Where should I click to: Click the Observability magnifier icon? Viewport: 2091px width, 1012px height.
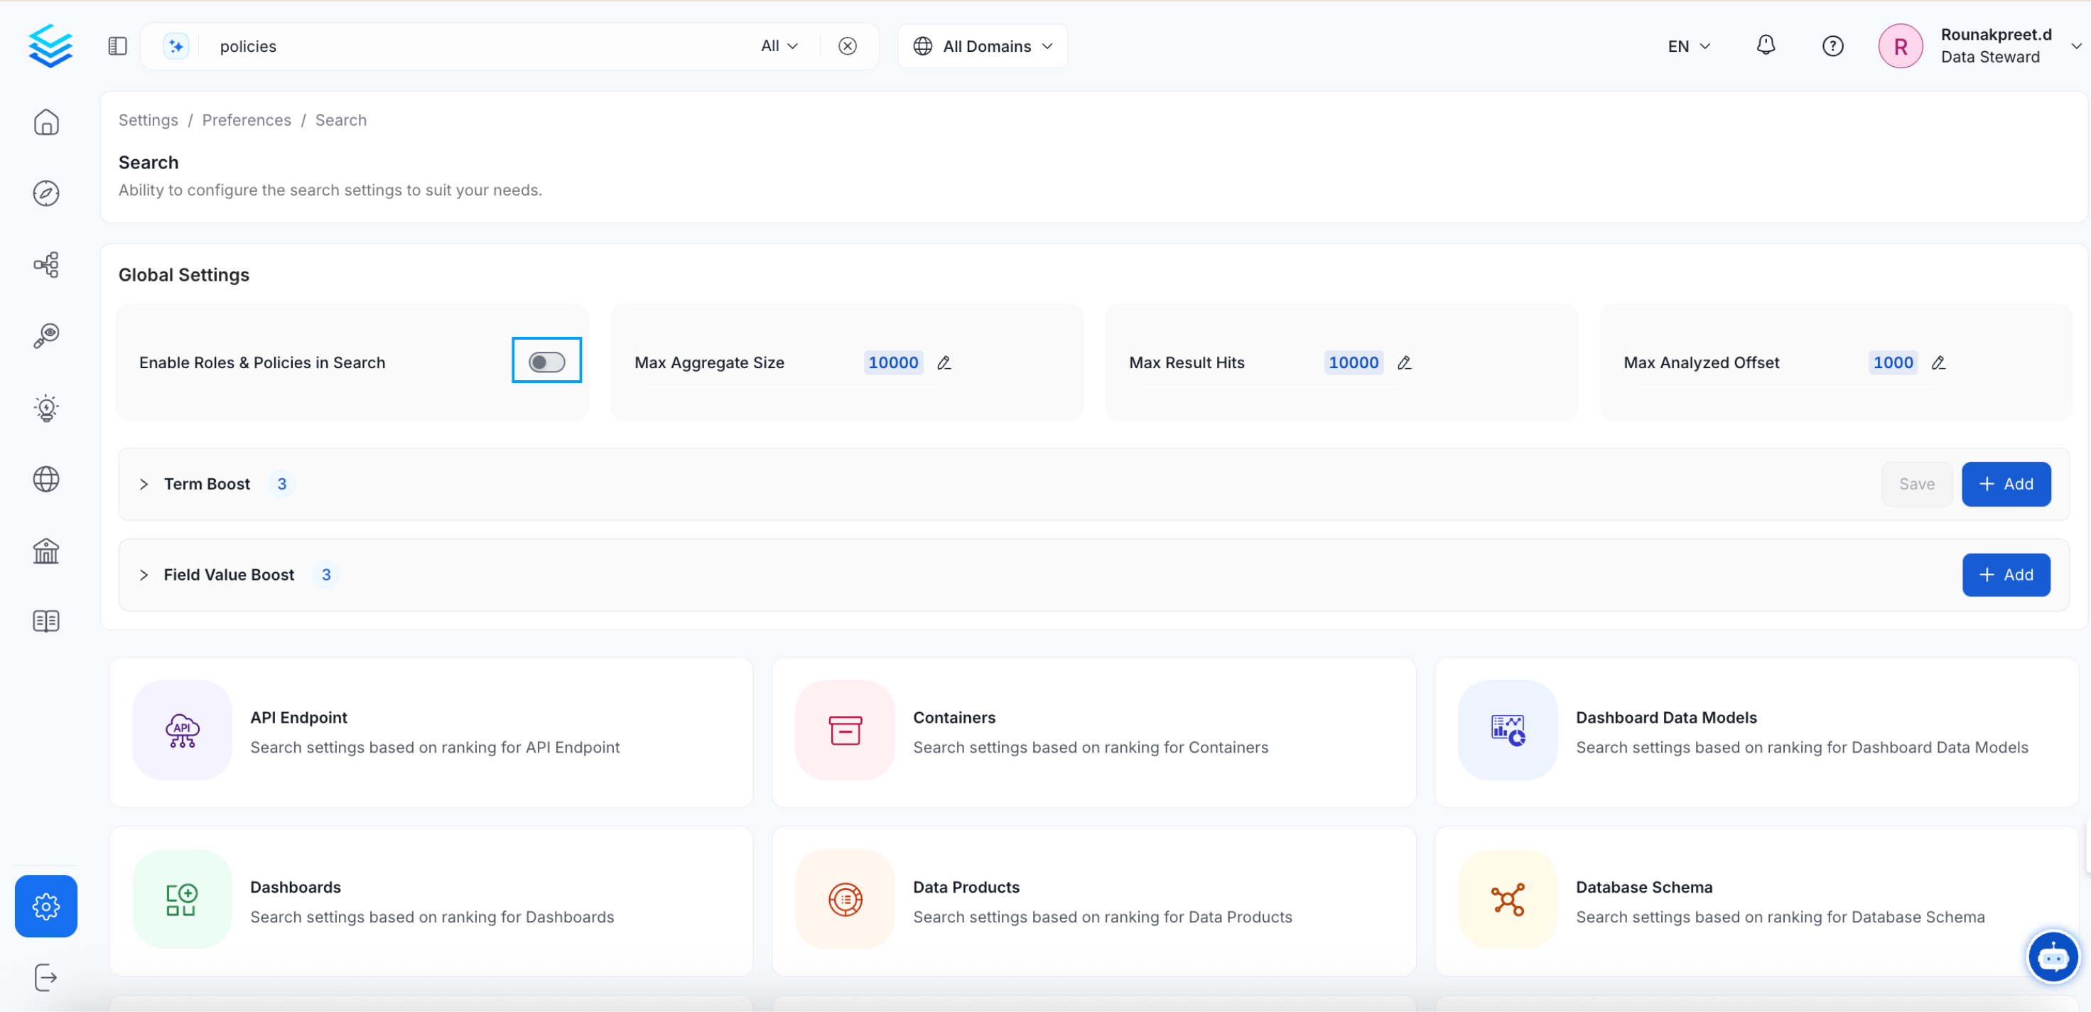tap(46, 335)
